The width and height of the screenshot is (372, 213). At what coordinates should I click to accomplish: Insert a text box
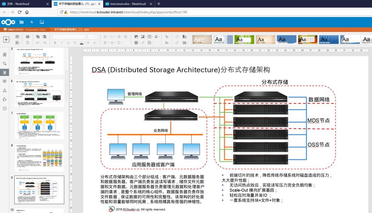coord(150,37)
